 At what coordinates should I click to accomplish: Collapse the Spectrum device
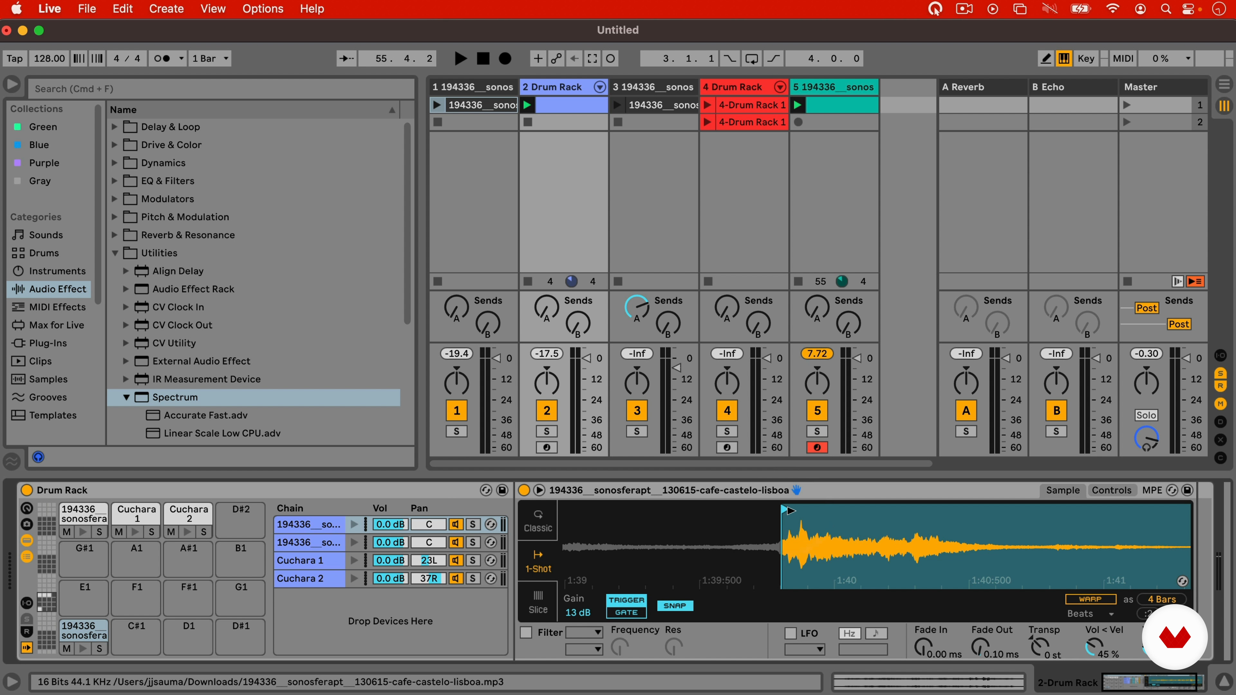[x=126, y=397]
